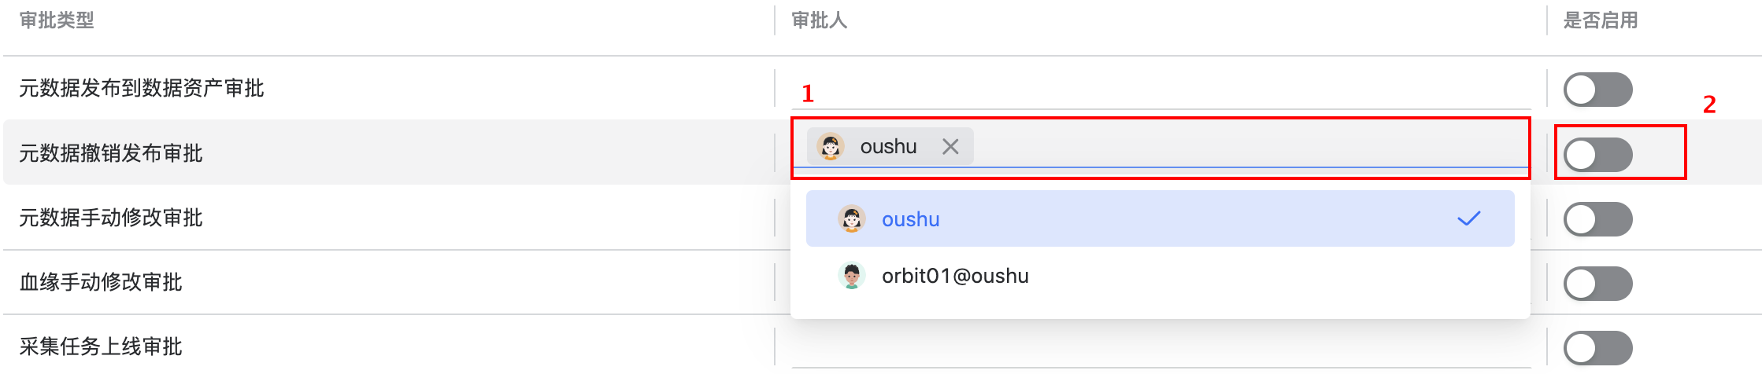Click the checkmark beside oushu option

1469,218
